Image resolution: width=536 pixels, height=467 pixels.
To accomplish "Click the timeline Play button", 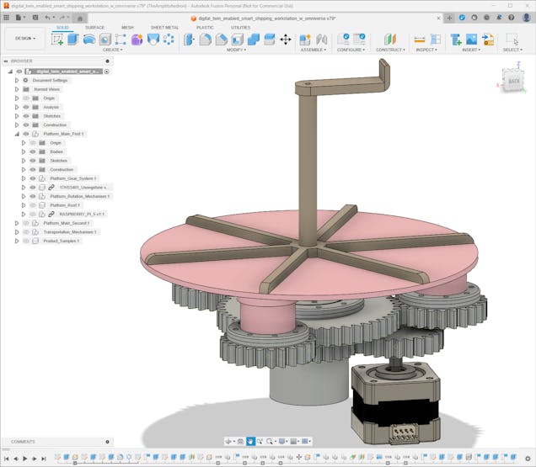I will coord(24,459).
